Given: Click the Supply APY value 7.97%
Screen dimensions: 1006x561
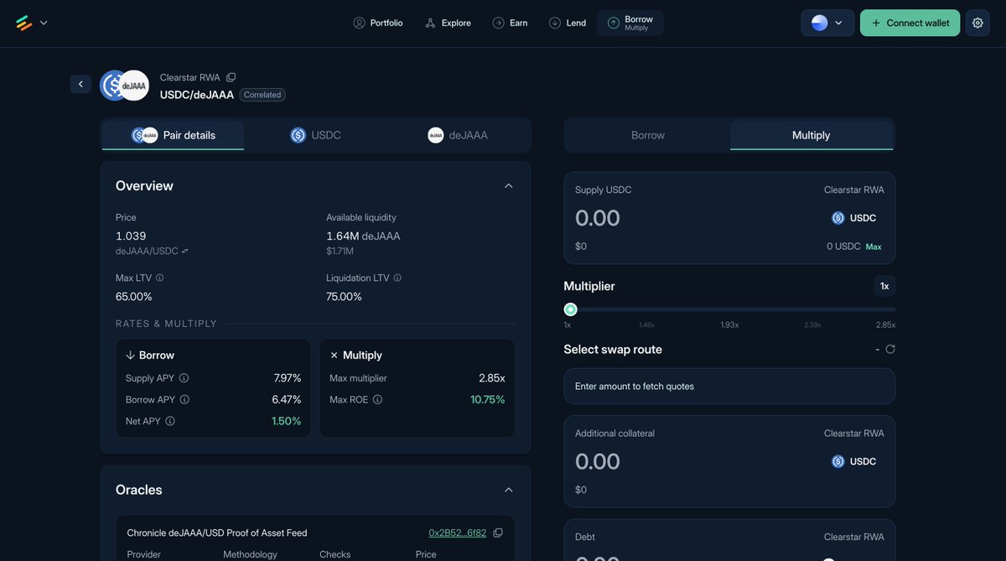Looking at the screenshot, I should tap(288, 378).
